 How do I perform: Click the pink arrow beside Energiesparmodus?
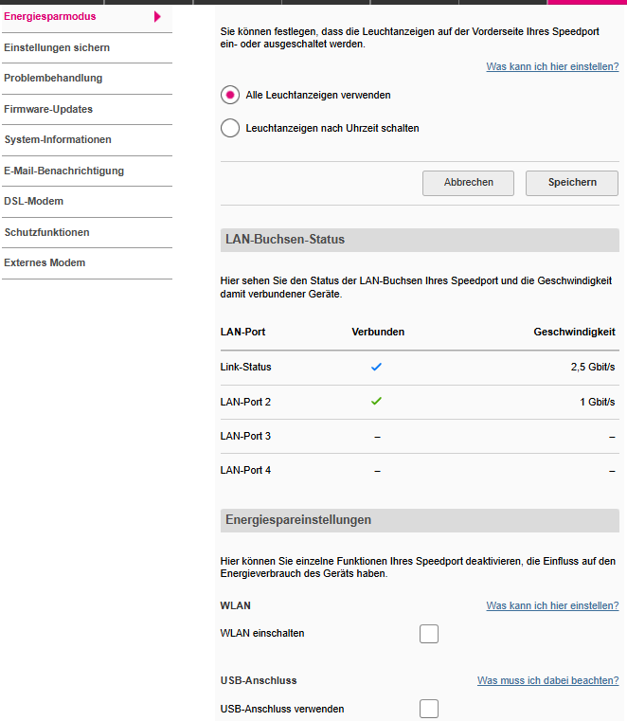(x=157, y=17)
